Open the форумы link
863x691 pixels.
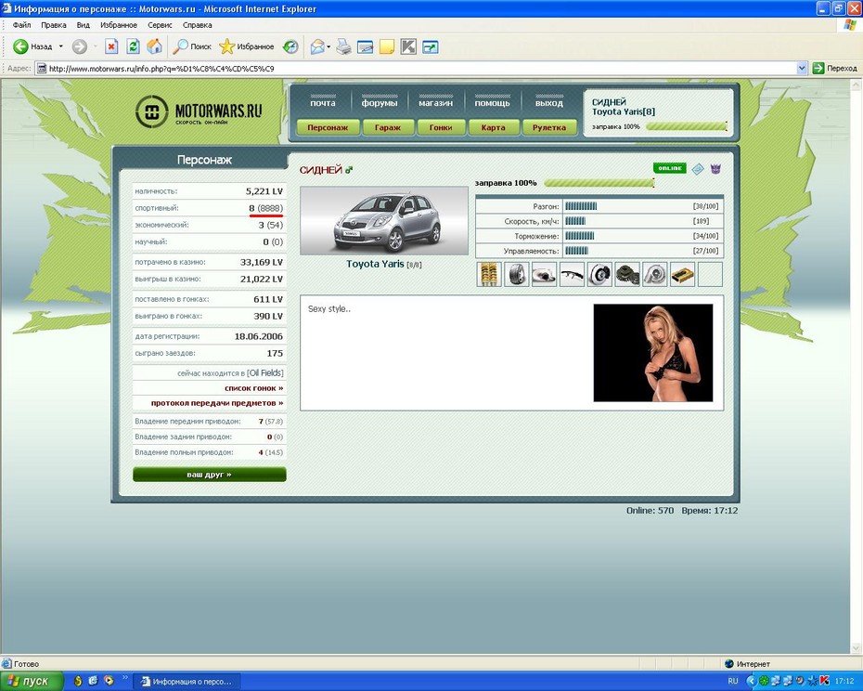(x=380, y=103)
